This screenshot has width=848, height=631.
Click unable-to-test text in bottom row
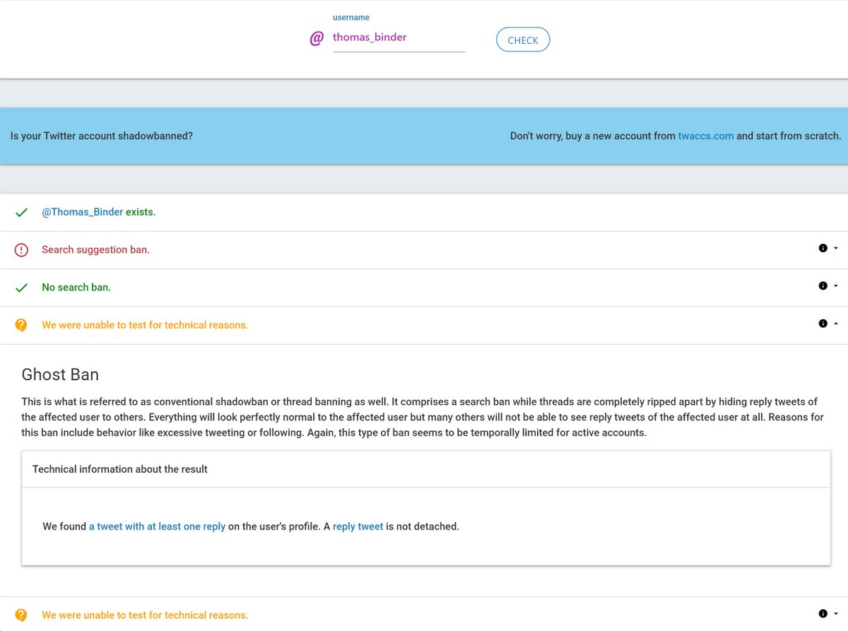click(145, 615)
